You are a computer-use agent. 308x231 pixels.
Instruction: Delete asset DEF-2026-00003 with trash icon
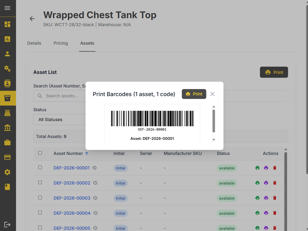275,198
